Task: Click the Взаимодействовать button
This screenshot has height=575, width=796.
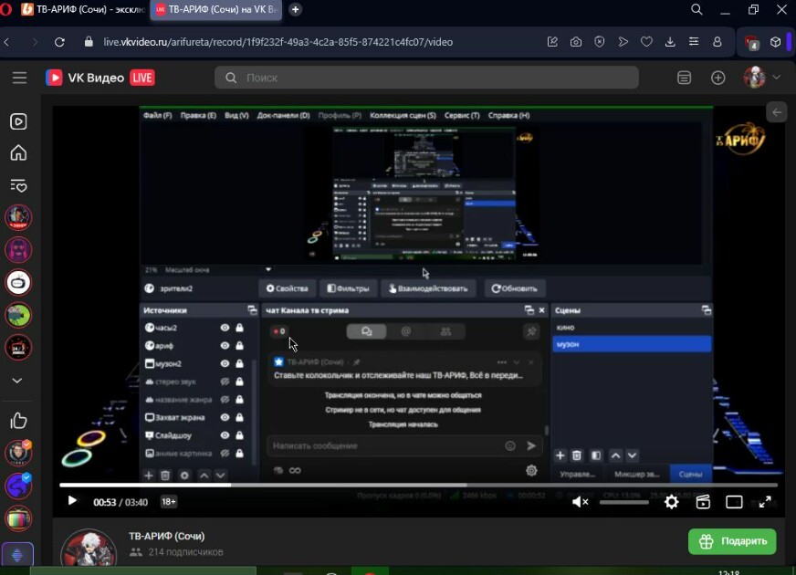Action: pyautogui.click(x=428, y=288)
